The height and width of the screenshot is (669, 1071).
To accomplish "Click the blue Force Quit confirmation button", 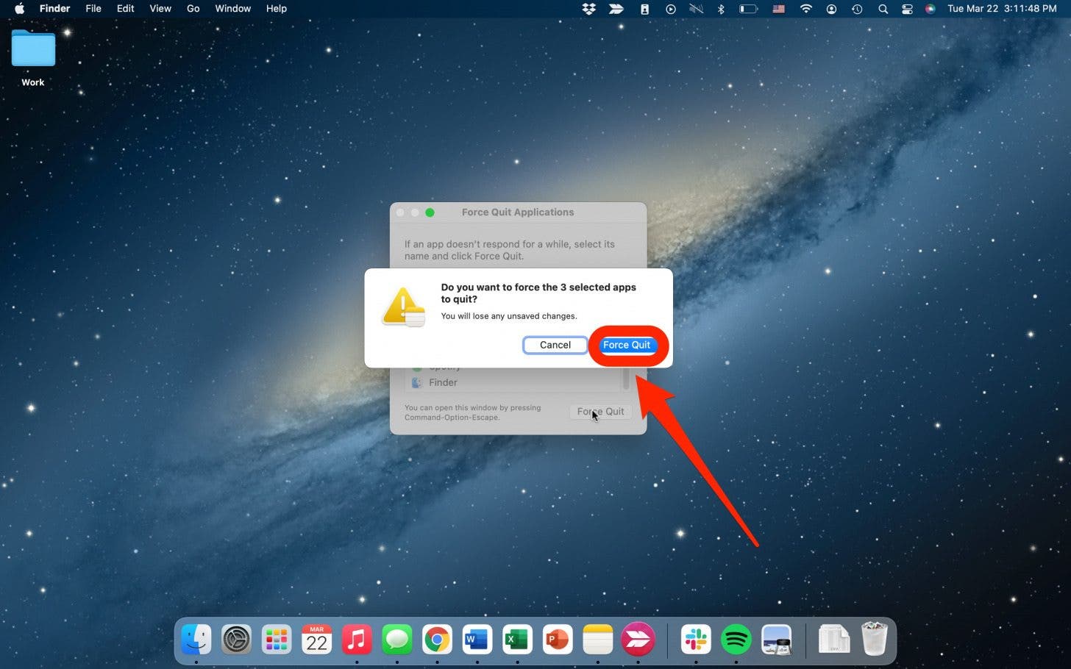I will (627, 345).
